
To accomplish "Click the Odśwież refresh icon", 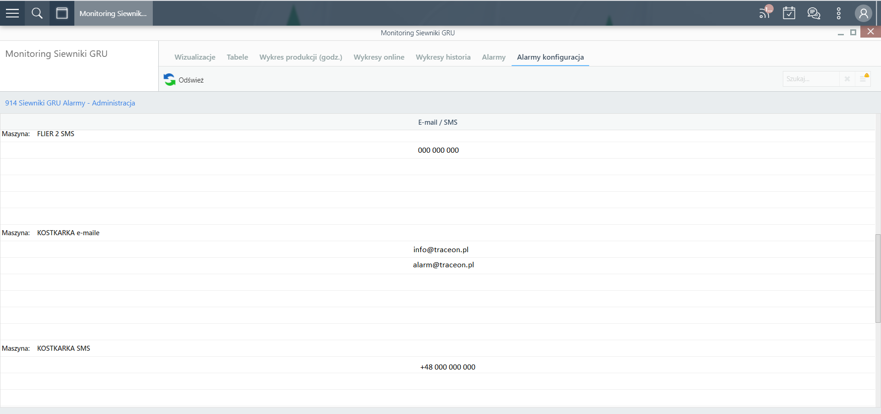I will click(170, 80).
